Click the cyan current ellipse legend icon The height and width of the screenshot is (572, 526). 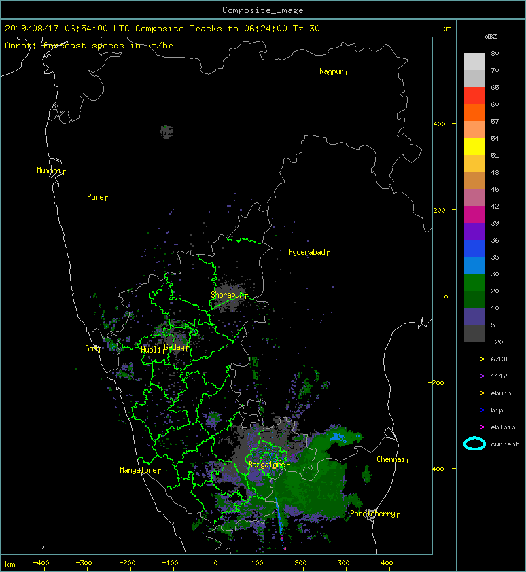tap(474, 444)
